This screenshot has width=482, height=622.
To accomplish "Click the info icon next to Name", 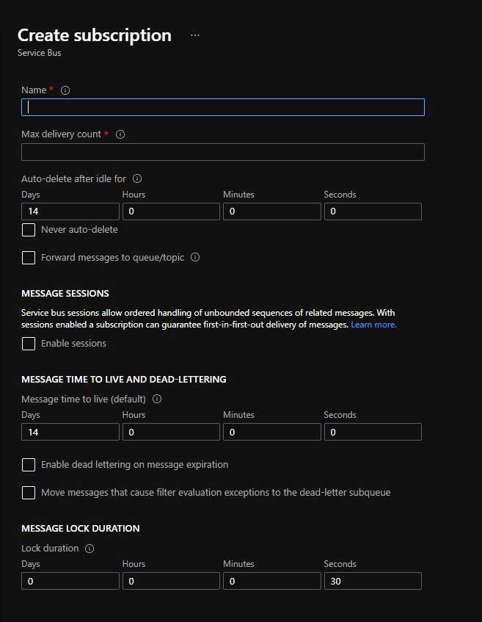I will 65,90.
